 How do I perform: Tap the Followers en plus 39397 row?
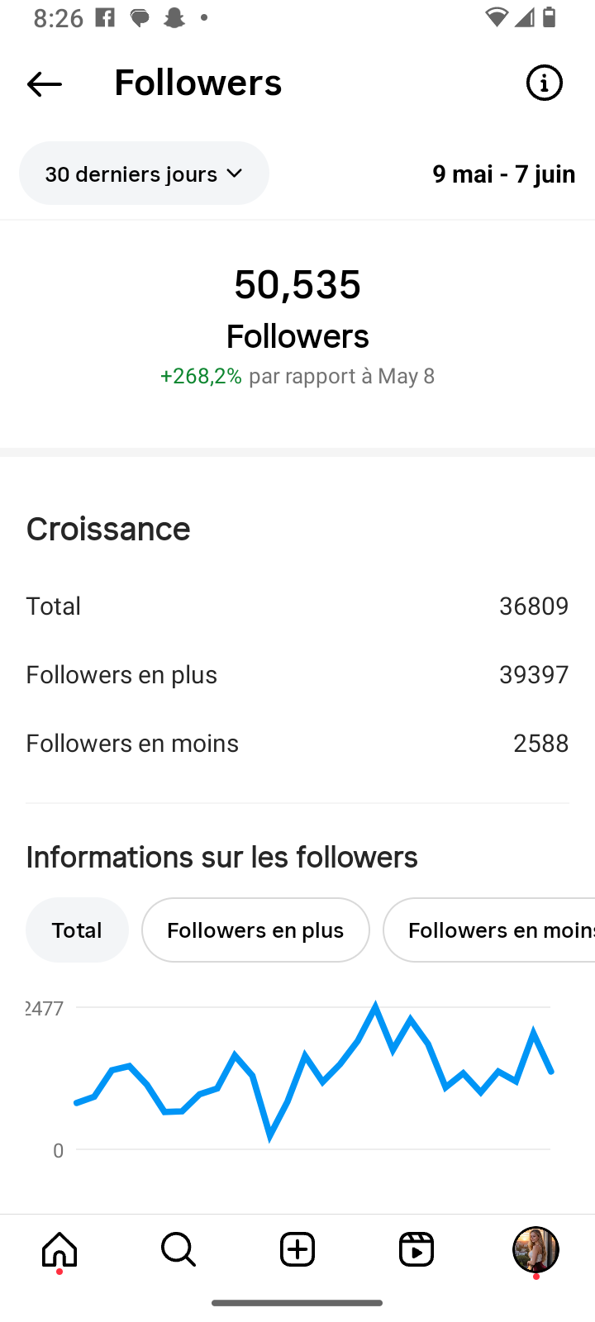[x=297, y=674]
